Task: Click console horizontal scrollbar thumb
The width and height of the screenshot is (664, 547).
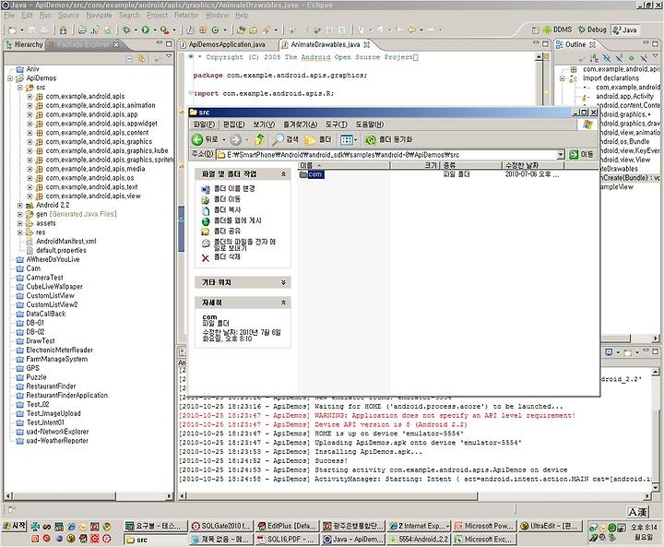Action: click(332, 495)
